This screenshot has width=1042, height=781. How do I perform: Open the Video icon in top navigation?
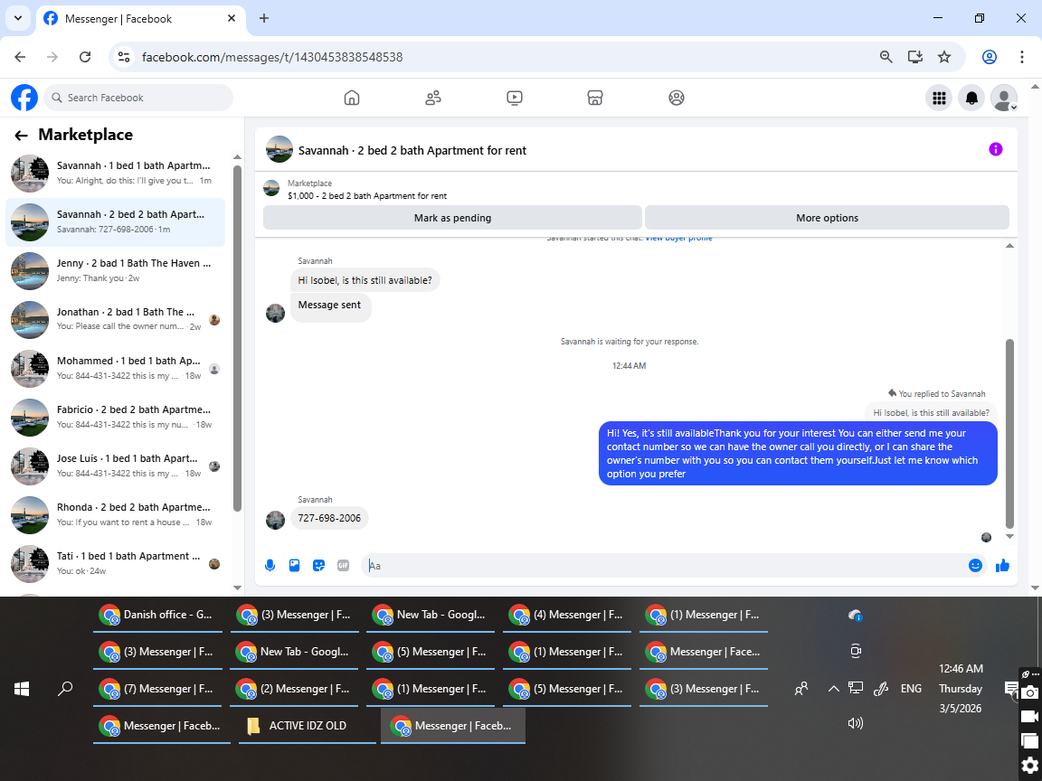click(514, 98)
